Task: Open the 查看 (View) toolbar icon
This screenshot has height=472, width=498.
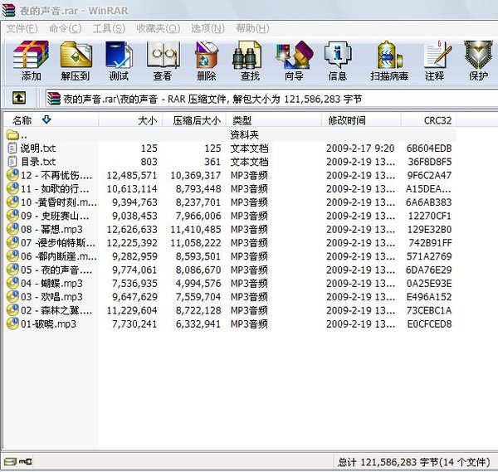Action: click(163, 55)
